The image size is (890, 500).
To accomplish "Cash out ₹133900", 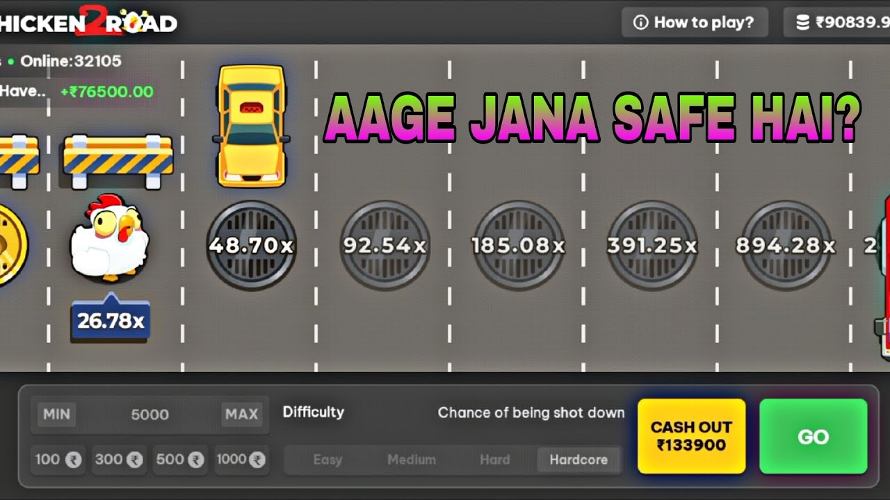I will pyautogui.click(x=691, y=436).
